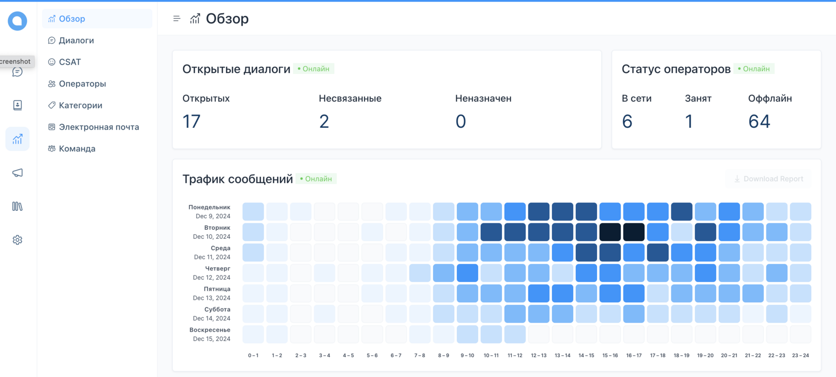Toggle the hamburger menu icon beside Обзор title

point(177,18)
